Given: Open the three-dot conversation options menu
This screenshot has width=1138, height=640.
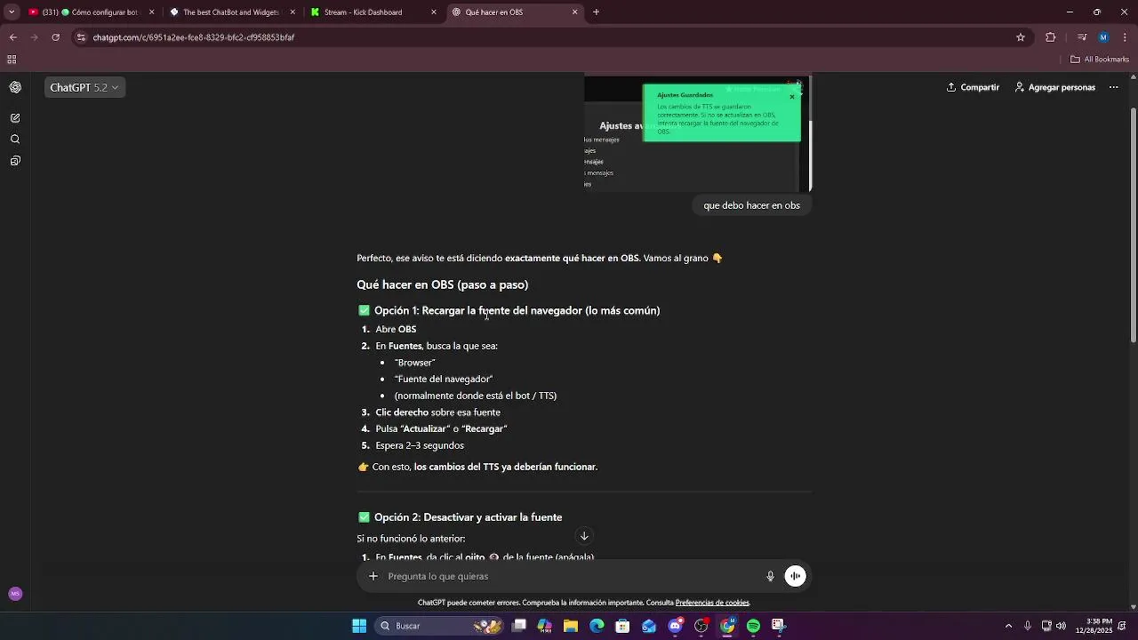Looking at the screenshot, I should tap(1113, 87).
